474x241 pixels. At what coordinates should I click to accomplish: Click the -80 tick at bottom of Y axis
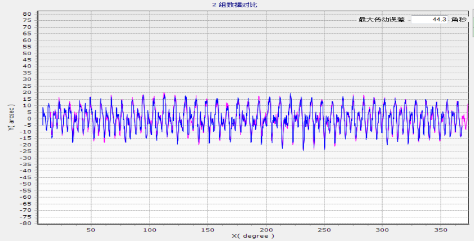25,223
